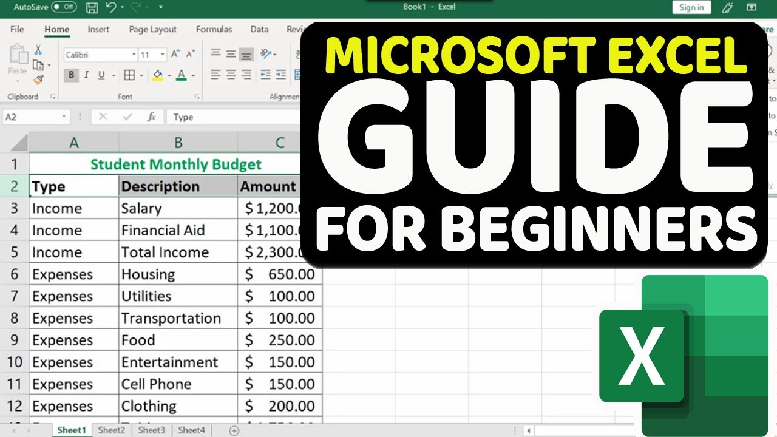Open the underline style arrow
Viewport: 777px width, 437px height.
click(113, 76)
